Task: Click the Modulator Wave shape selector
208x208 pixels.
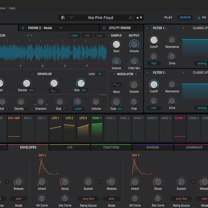Action: tap(116, 85)
